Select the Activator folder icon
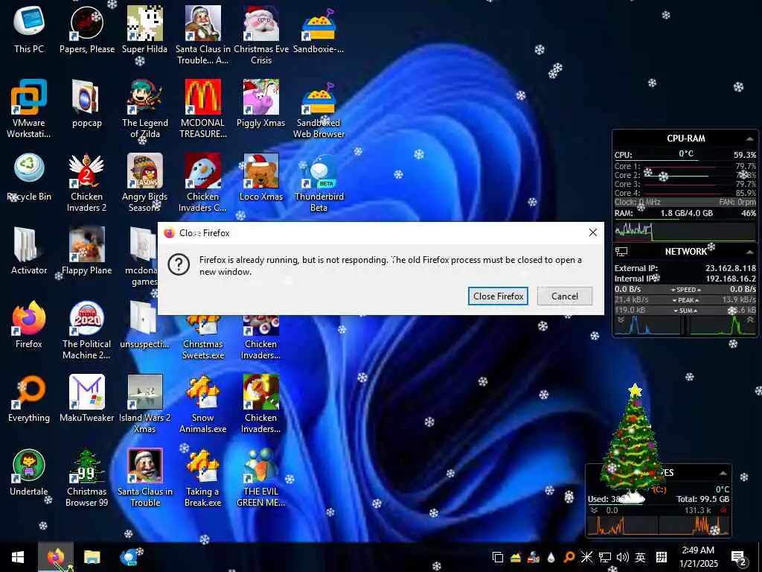Viewport: 762px width, 572px height. pyautogui.click(x=29, y=251)
